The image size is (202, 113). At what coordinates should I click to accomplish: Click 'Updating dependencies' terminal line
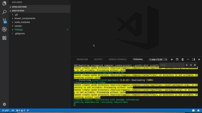point(101,102)
